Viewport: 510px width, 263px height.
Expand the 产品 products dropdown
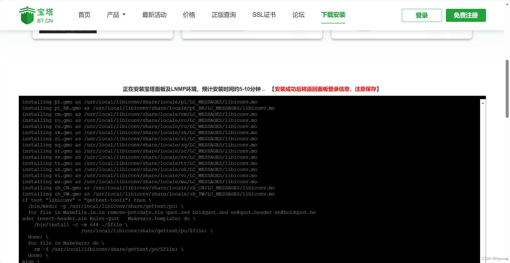tap(116, 15)
